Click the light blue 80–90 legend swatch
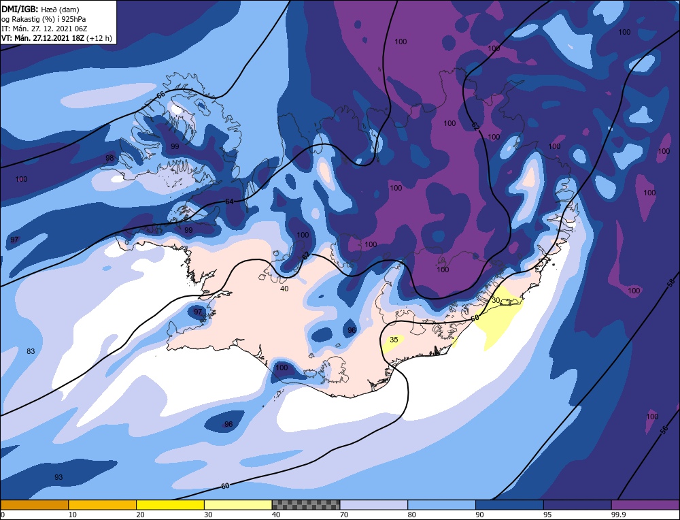This screenshot has height=520, width=680. [x=441, y=504]
